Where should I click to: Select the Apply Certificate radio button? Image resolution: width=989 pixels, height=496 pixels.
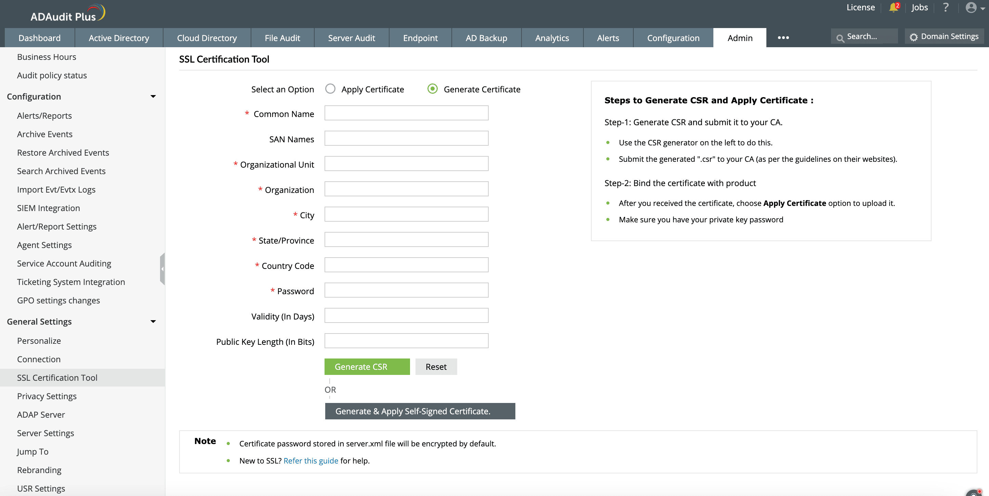tap(330, 89)
